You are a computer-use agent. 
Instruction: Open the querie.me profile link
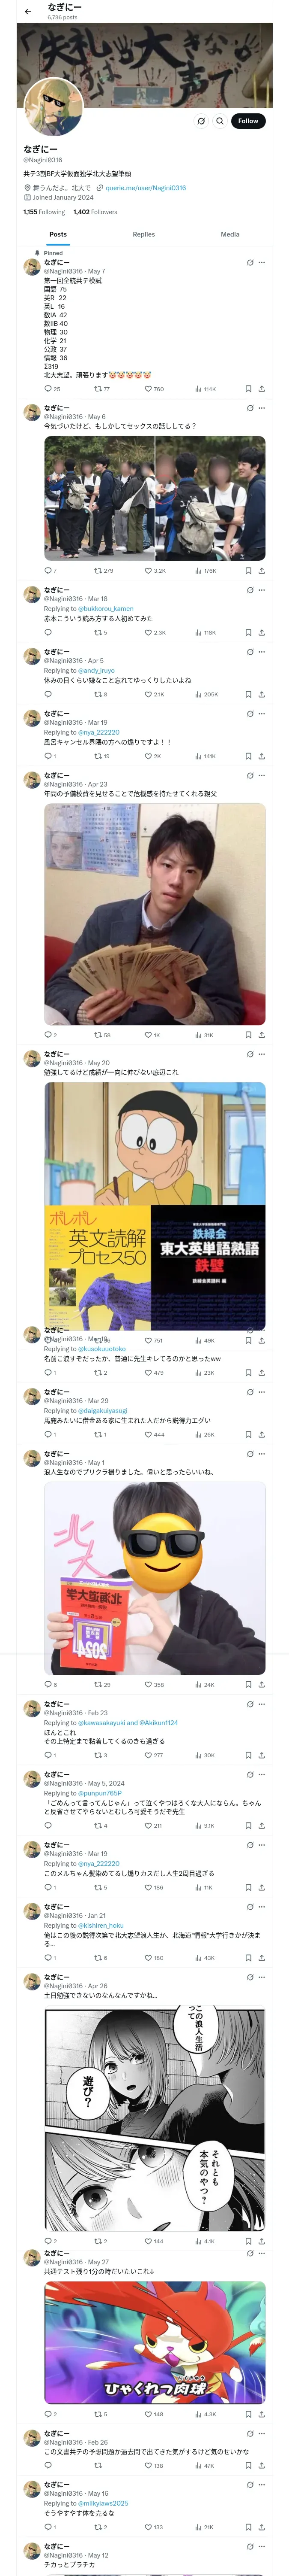(x=146, y=188)
